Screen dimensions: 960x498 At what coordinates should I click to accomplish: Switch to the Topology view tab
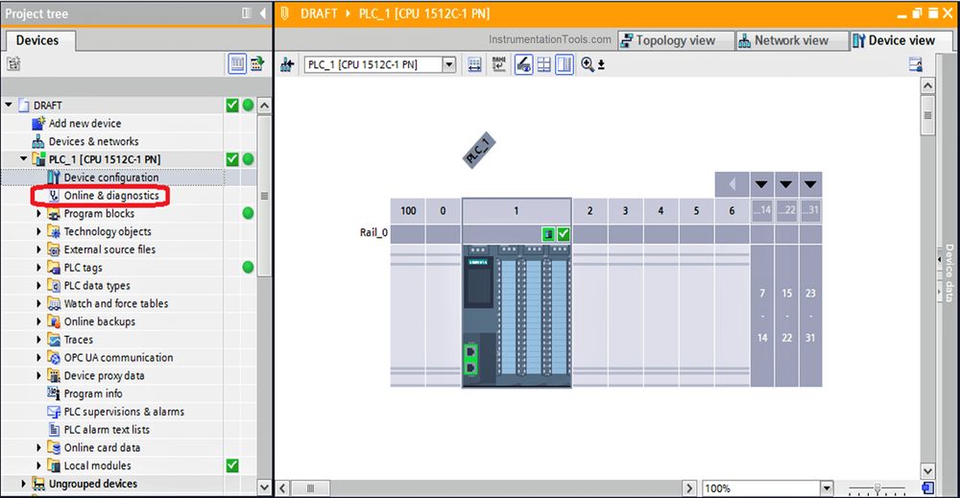pyautogui.click(x=676, y=40)
